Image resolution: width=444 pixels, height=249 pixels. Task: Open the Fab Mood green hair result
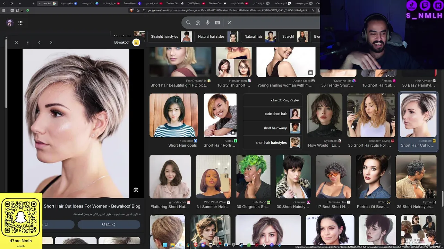pyautogui.click(x=253, y=182)
